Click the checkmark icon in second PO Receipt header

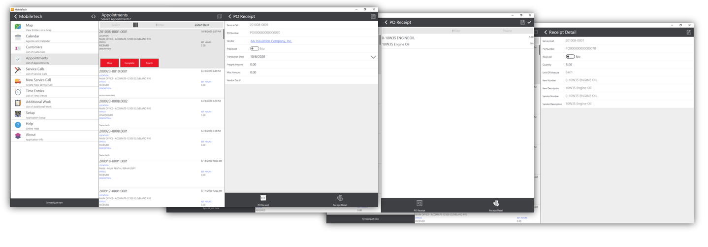tap(529, 22)
